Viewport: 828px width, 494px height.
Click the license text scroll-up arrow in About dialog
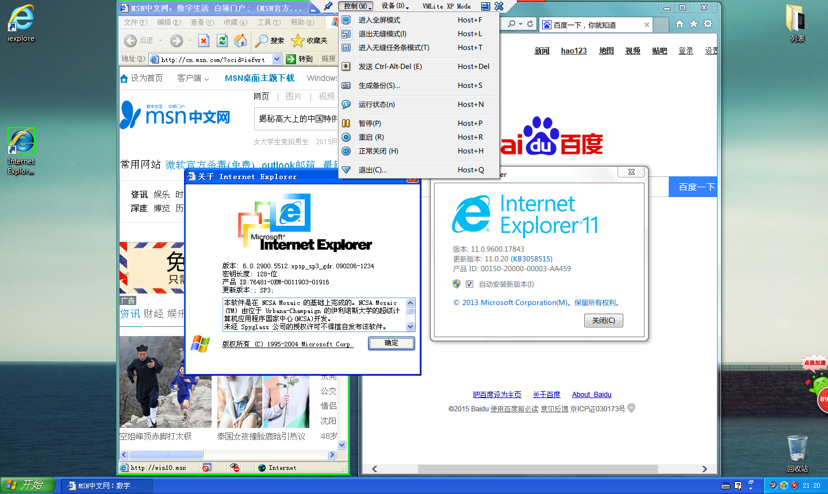411,303
